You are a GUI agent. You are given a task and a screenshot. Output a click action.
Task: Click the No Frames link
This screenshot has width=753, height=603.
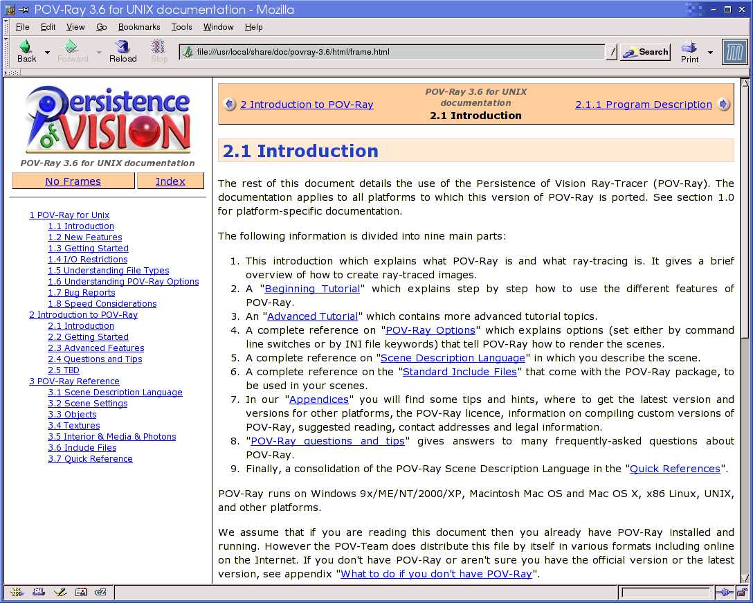73,181
